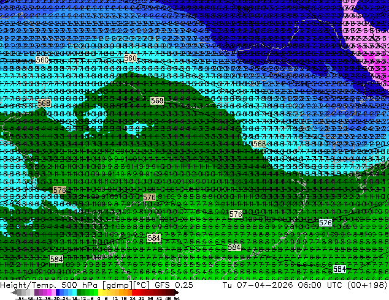Click the '[°C]' unit label
The height and width of the screenshot is (300, 389).
(x=141, y=285)
